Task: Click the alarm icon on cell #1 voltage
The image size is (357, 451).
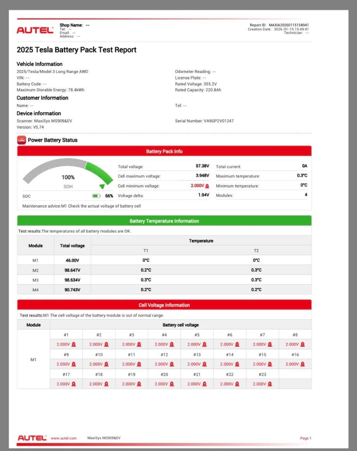Action: tap(74, 344)
